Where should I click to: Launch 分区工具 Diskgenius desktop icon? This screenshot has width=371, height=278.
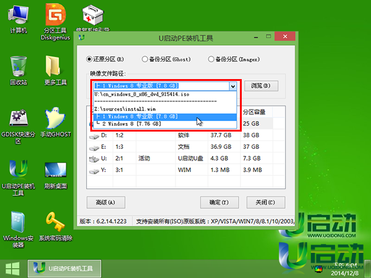point(56,22)
